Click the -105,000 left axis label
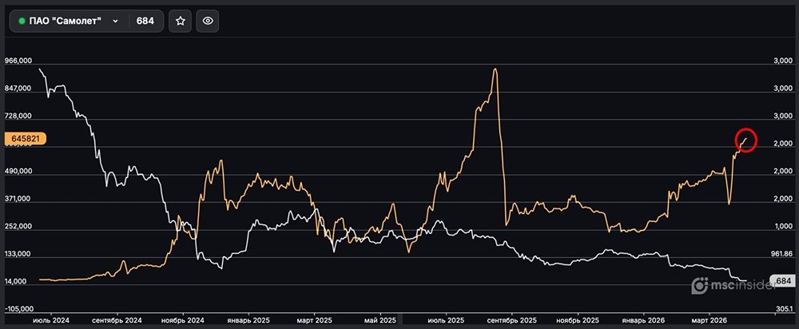This screenshot has width=799, height=329. [x=18, y=309]
